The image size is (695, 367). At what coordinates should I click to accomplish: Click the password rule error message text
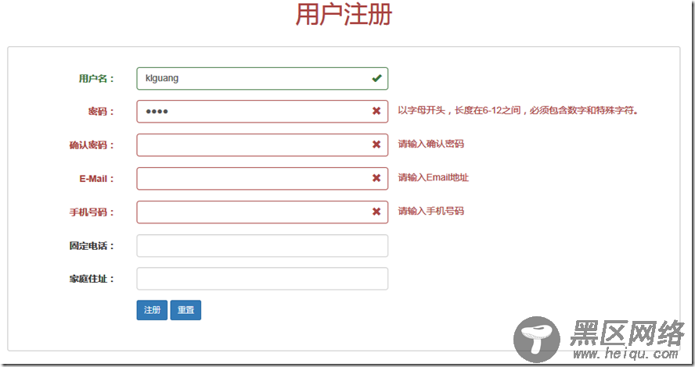(517, 110)
